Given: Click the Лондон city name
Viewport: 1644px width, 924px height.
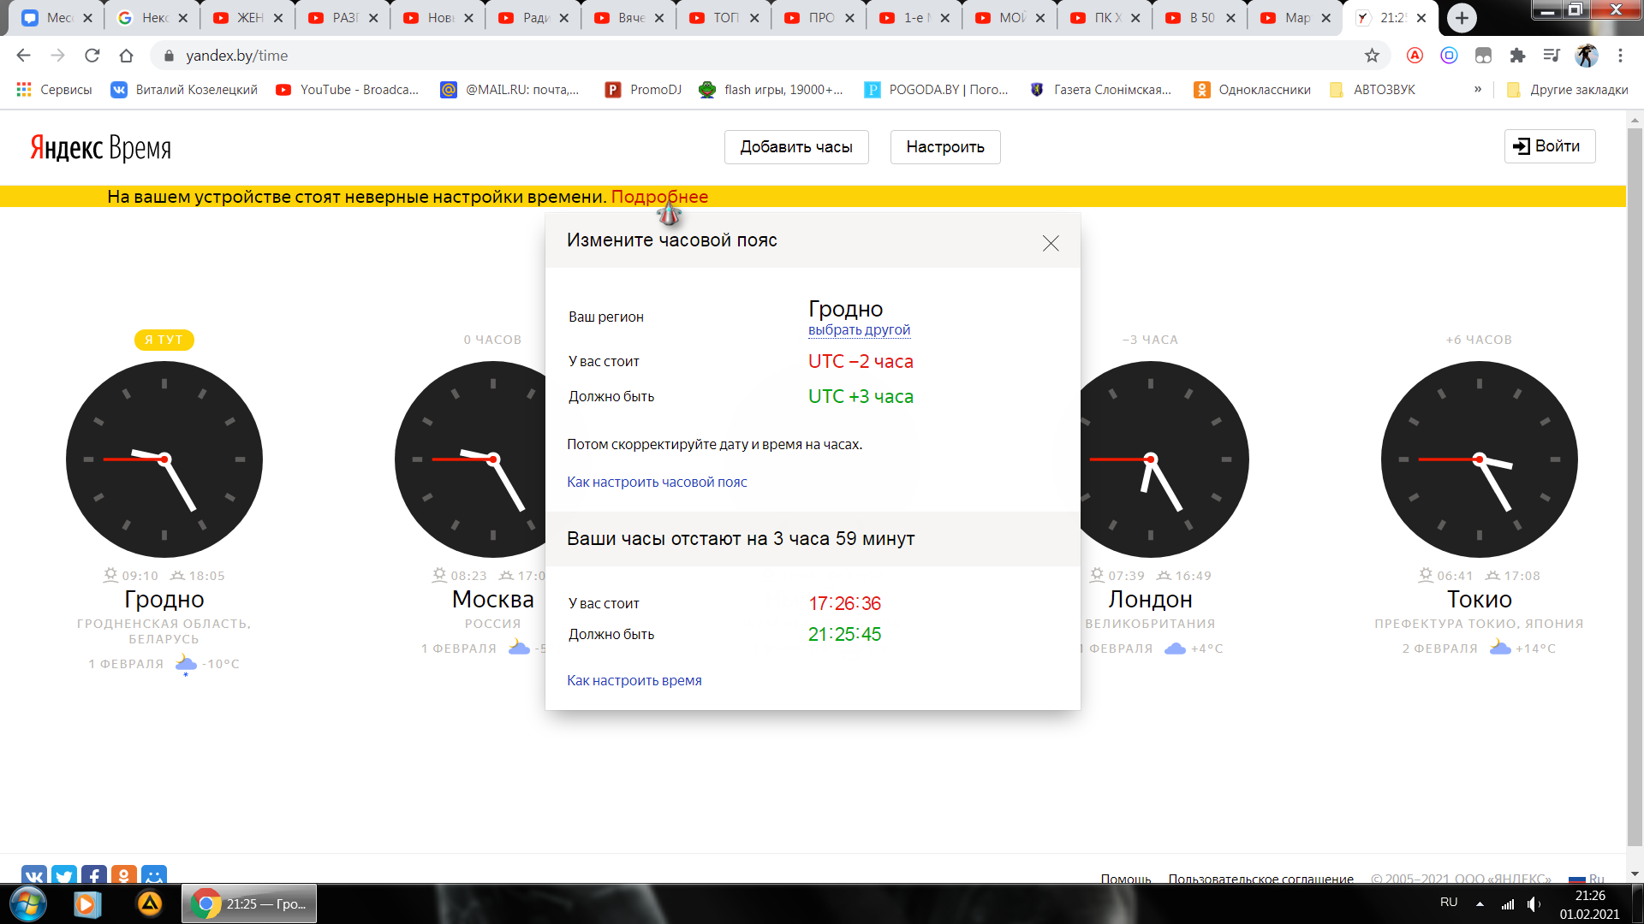Looking at the screenshot, I should tap(1150, 600).
